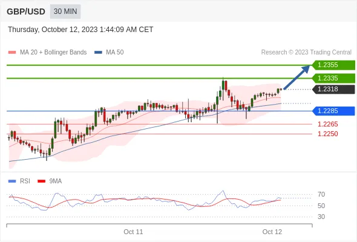
Task: Click the RSI 50 level label
Action: click(321, 206)
